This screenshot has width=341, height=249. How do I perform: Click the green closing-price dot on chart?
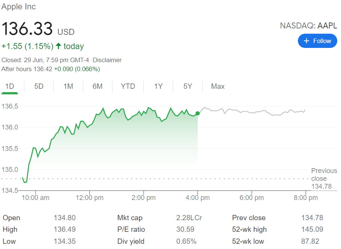pos(197,113)
